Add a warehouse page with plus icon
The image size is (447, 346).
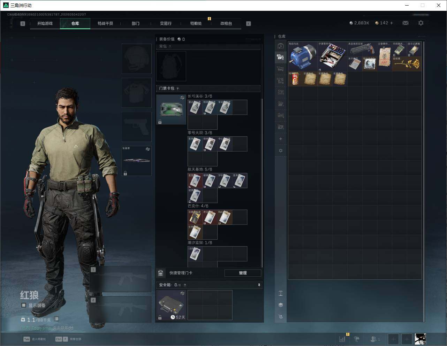pyautogui.click(x=281, y=139)
